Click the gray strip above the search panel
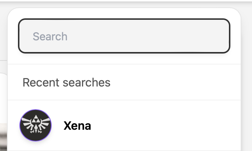The height and width of the screenshot is (151, 252). (125, 3)
